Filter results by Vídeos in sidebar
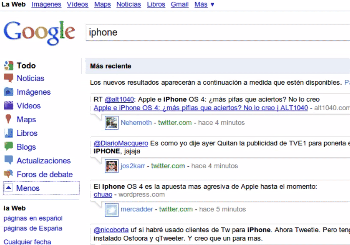 click(x=28, y=106)
